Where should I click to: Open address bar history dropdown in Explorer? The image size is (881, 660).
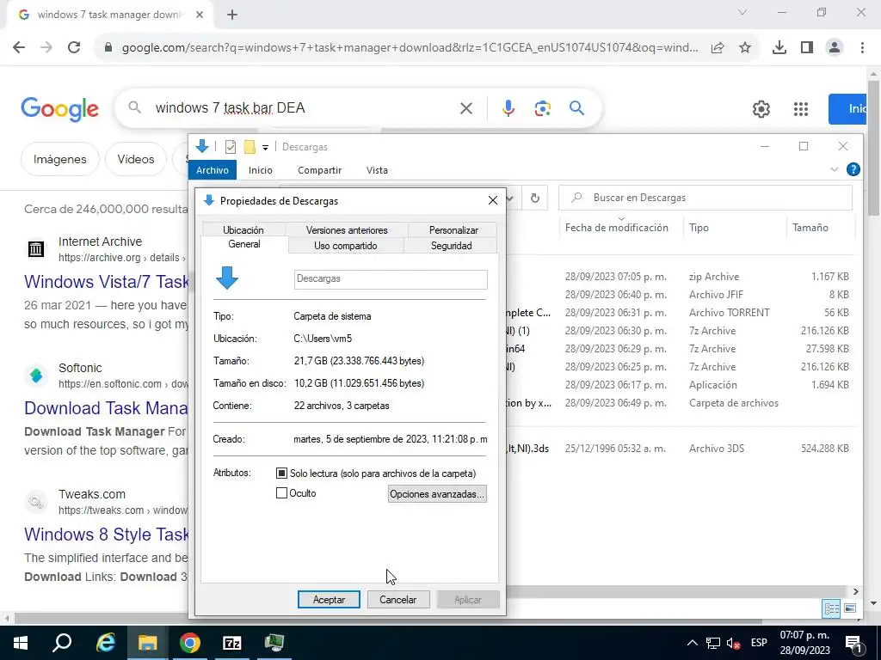coord(510,199)
